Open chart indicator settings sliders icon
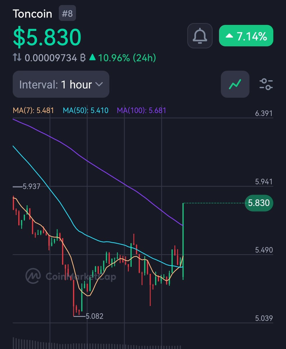 pos(266,84)
